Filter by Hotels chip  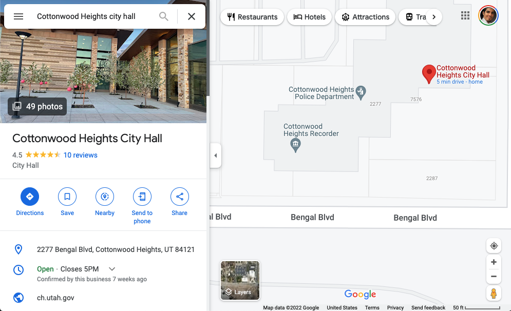[309, 17]
